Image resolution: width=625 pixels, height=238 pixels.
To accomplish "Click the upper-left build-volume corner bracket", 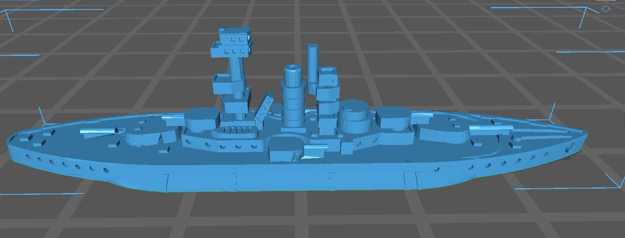I will tap(8, 19).
